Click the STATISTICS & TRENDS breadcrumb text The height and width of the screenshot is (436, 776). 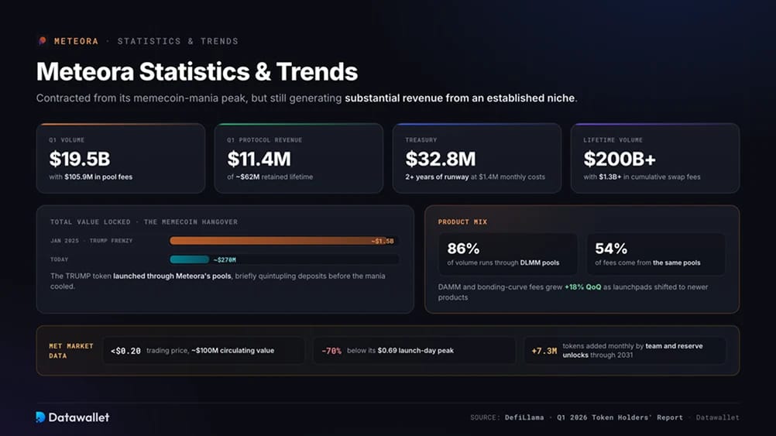click(x=177, y=41)
